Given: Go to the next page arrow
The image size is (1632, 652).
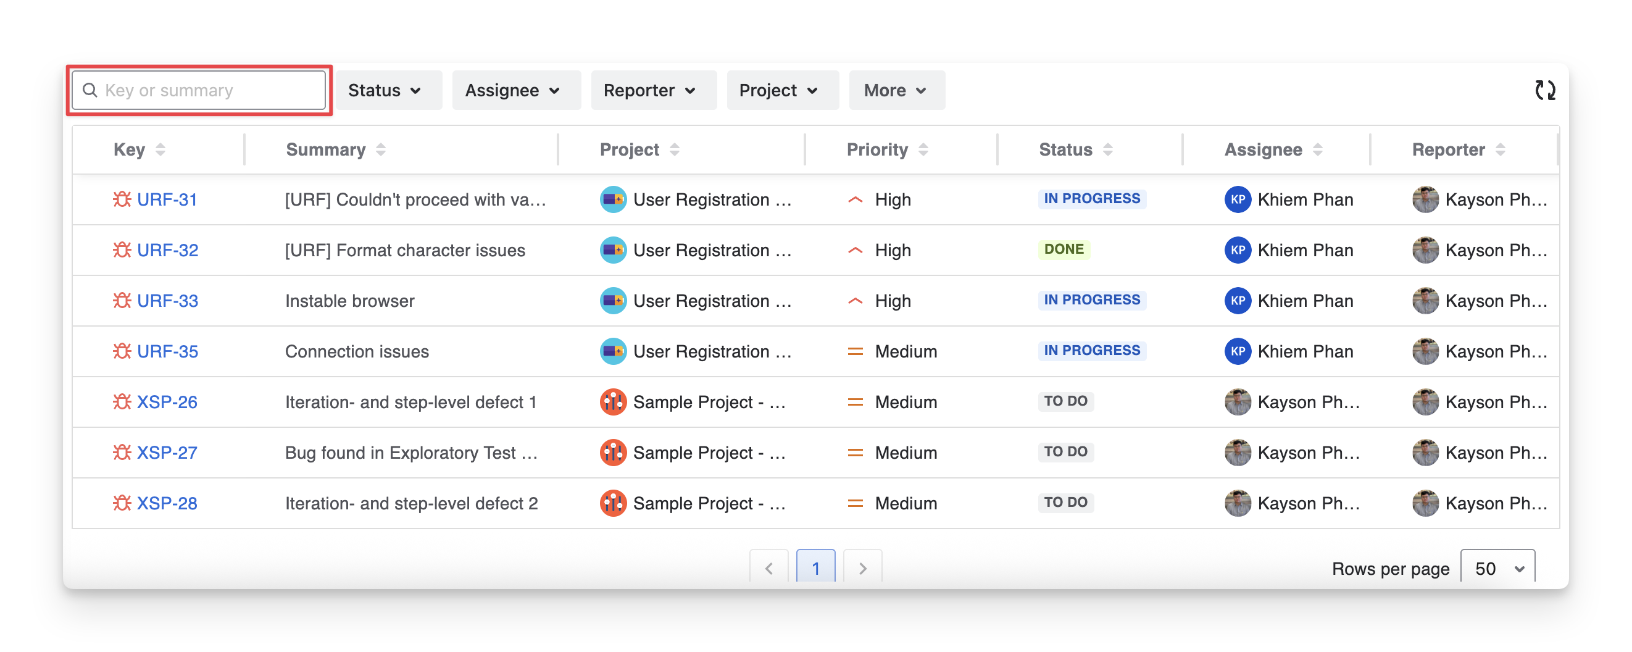Looking at the screenshot, I should (x=862, y=568).
